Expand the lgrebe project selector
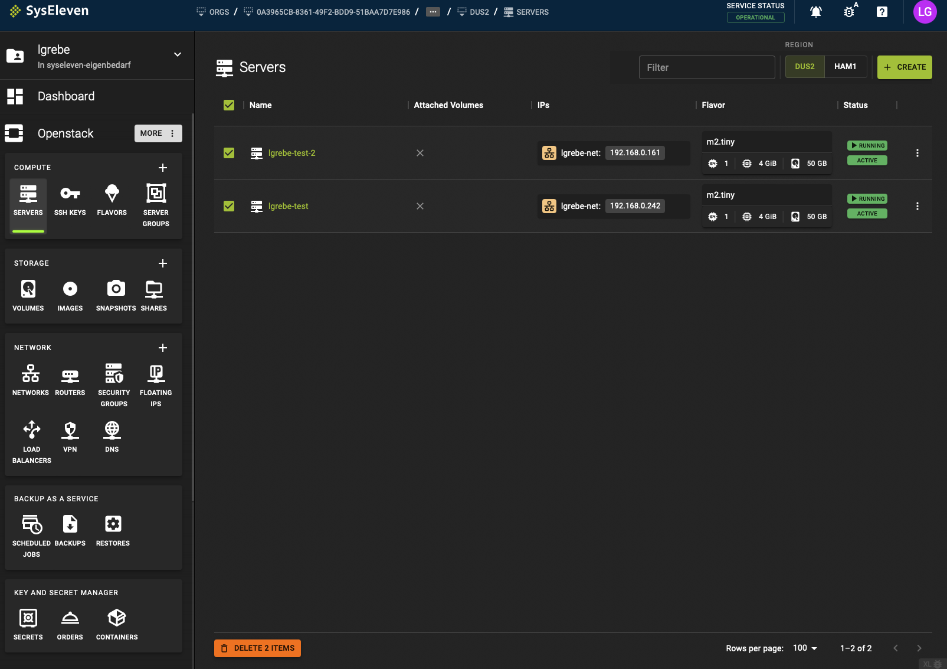Image resolution: width=947 pixels, height=669 pixels. pos(178,55)
